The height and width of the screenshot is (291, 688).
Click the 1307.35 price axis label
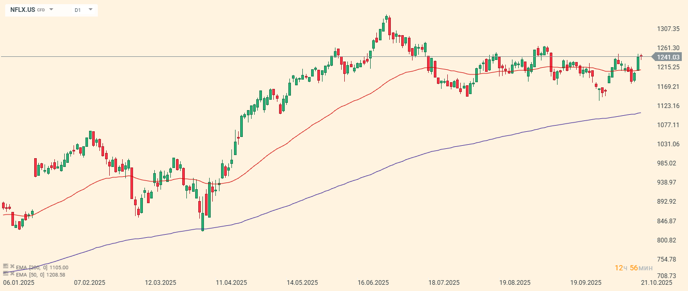[668, 29]
